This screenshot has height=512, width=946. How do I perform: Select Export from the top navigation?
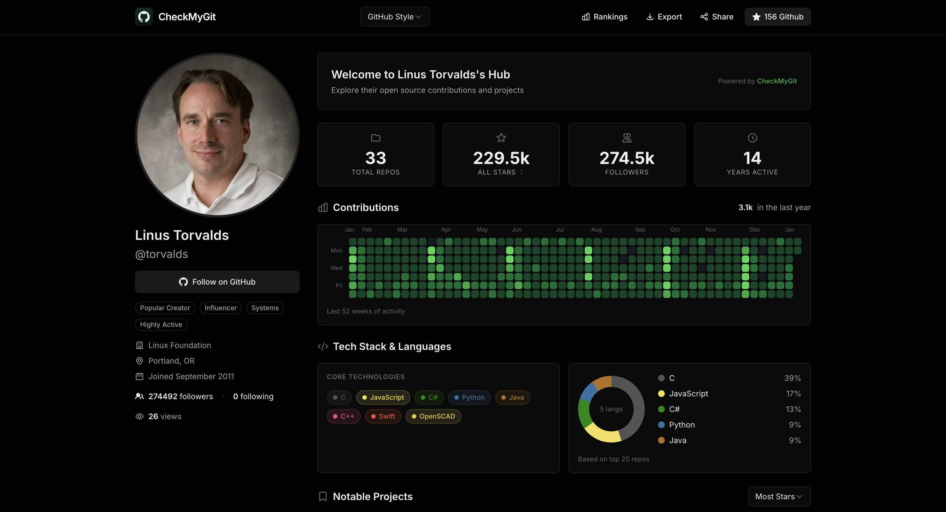tap(664, 16)
